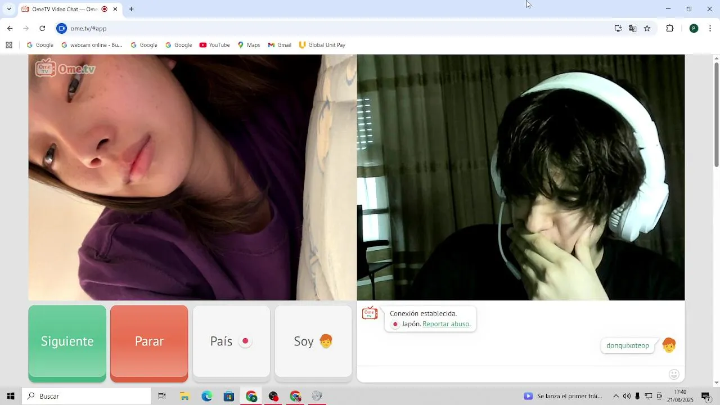Click the user avatar beside donquixoteop
Image resolution: width=720 pixels, height=405 pixels.
point(669,345)
